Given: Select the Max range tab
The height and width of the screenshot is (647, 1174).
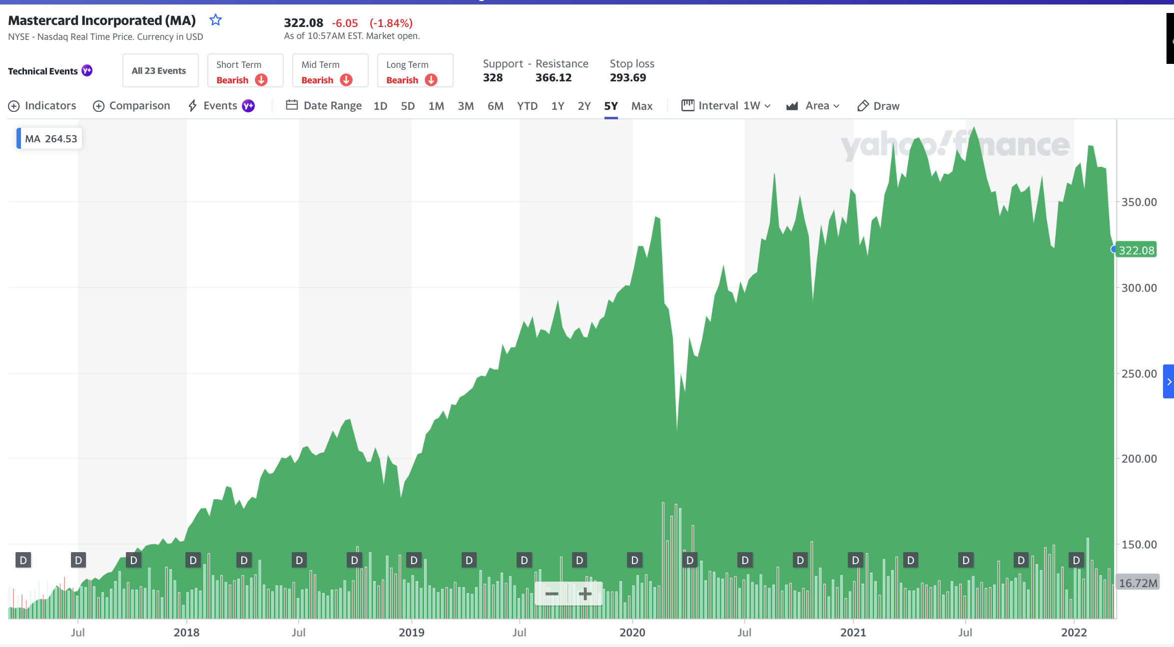Looking at the screenshot, I should [641, 106].
